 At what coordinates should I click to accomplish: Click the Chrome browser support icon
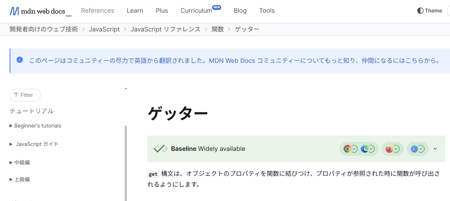point(347,149)
